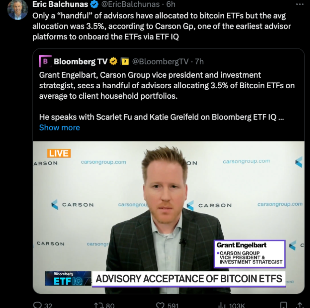Expand quoted tweet with Show more
Viewport: 310px width, 308px height.
click(59, 128)
